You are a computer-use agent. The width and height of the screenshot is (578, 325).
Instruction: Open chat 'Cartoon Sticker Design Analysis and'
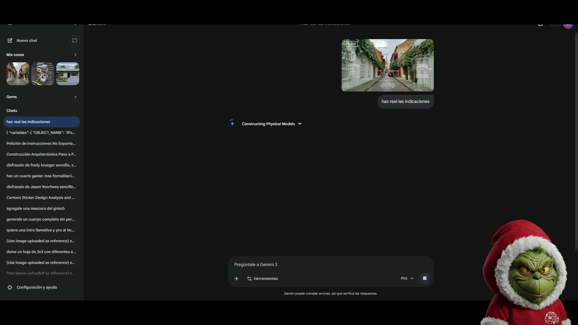(42, 198)
